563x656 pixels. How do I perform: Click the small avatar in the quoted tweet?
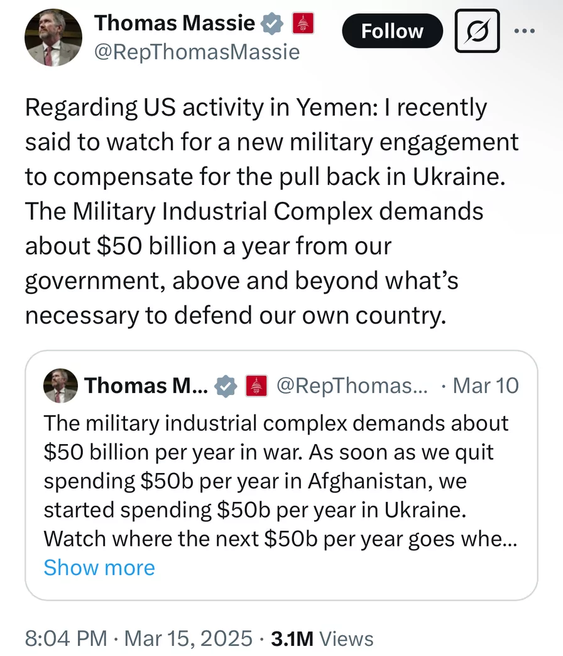(60, 386)
